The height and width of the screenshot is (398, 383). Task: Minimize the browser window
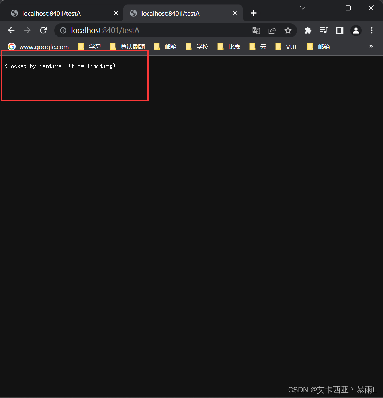coord(325,8)
